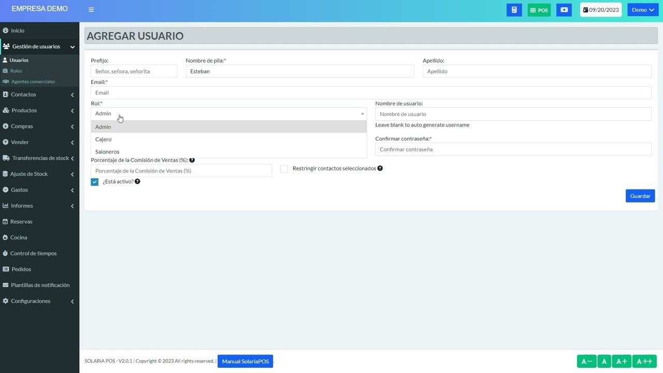Click the hamburger menu toggle icon

91,10
